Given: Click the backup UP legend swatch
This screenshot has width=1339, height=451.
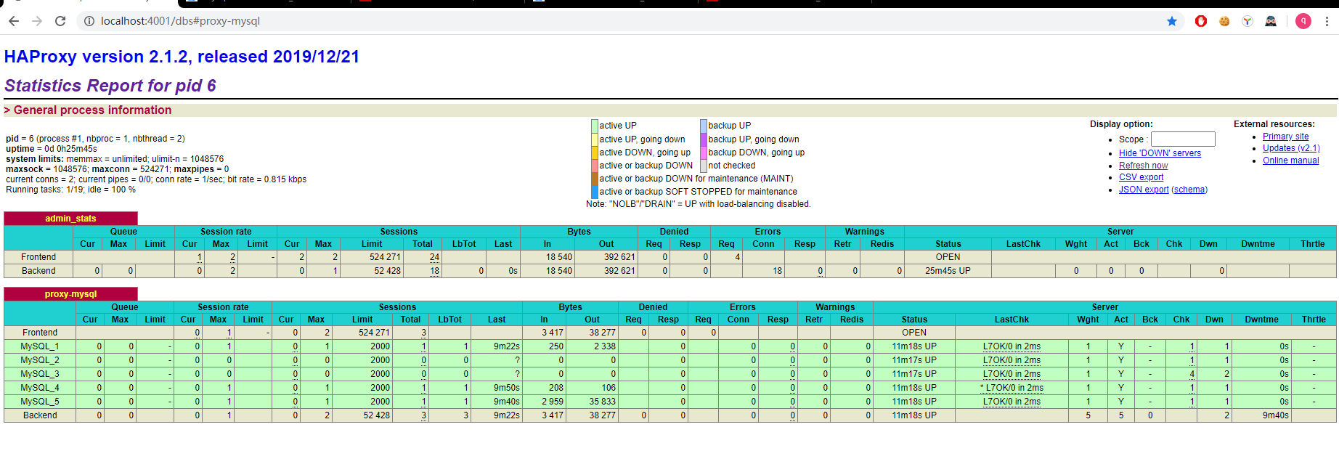Looking at the screenshot, I should coord(704,126).
